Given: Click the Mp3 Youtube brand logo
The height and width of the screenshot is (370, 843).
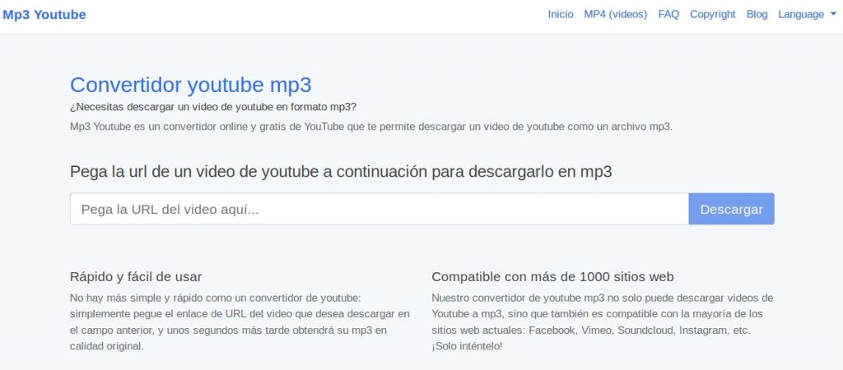Looking at the screenshot, I should pos(44,15).
